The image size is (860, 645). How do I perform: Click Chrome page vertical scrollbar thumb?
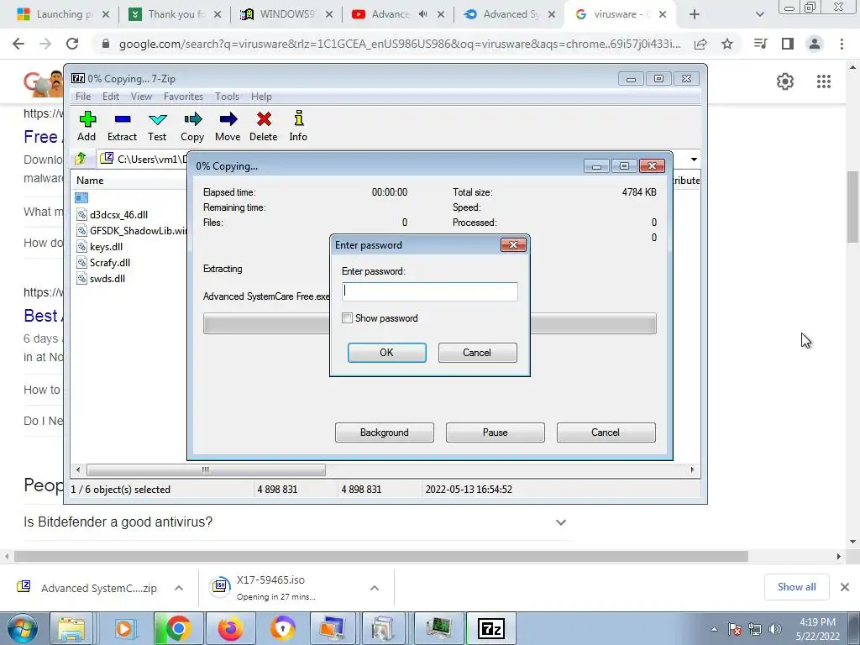[853, 207]
